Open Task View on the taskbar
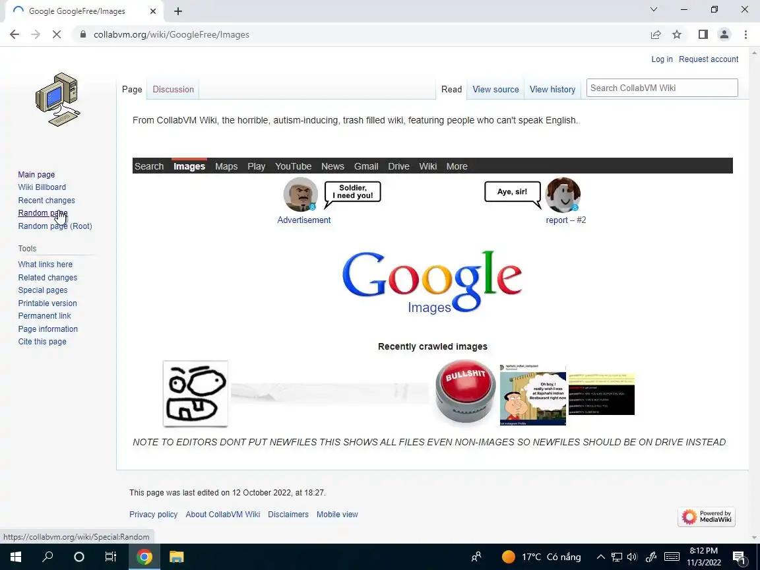 click(111, 557)
